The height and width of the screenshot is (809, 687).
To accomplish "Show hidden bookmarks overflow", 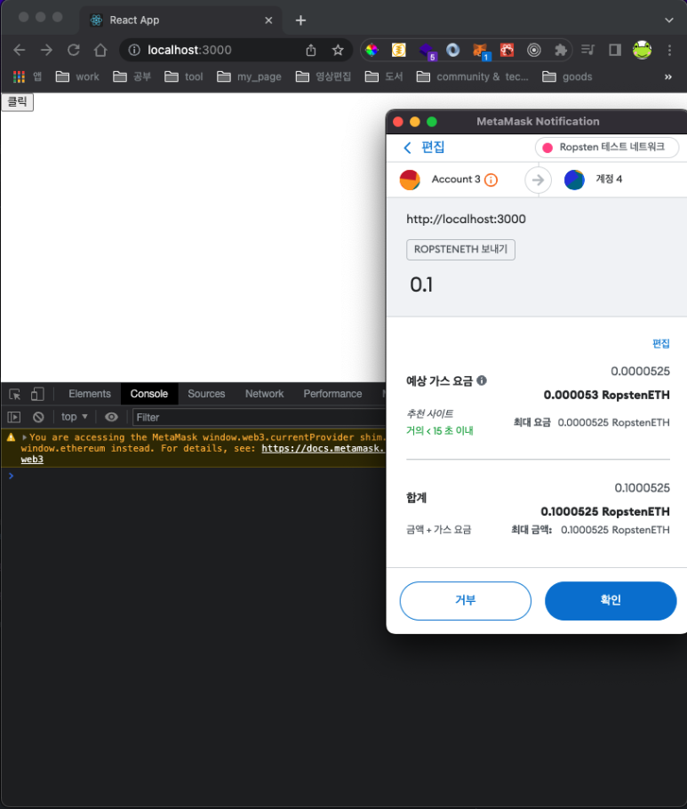I will coord(668,76).
